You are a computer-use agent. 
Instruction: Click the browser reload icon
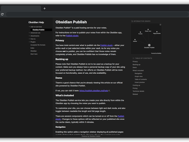(x=2, y=14)
